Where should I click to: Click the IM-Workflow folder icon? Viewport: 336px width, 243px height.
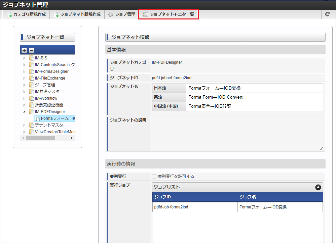(32, 98)
